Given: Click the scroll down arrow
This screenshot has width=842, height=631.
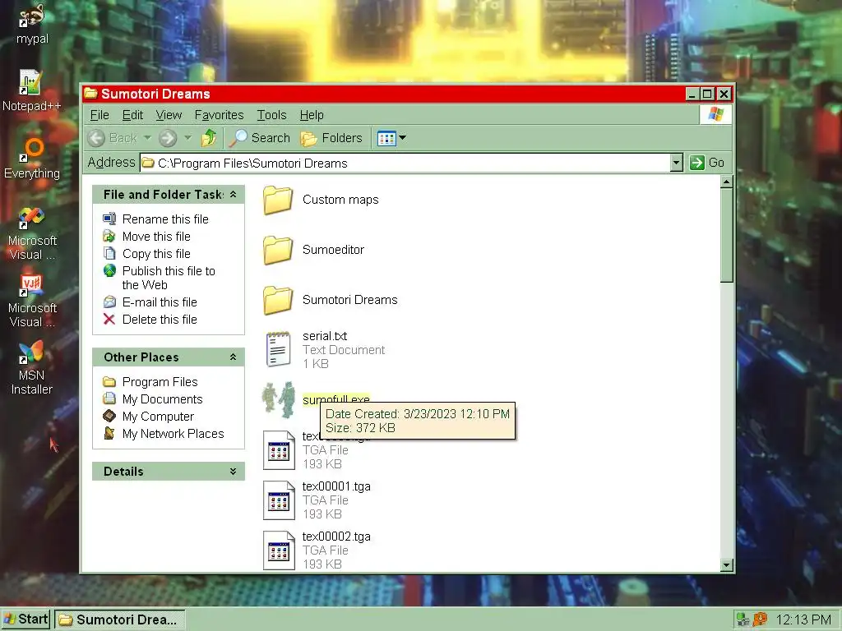Looking at the screenshot, I should click(727, 564).
